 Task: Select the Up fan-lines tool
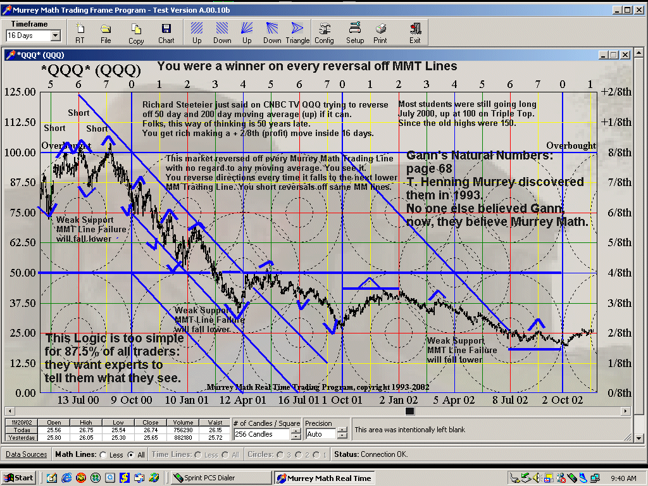tap(247, 32)
